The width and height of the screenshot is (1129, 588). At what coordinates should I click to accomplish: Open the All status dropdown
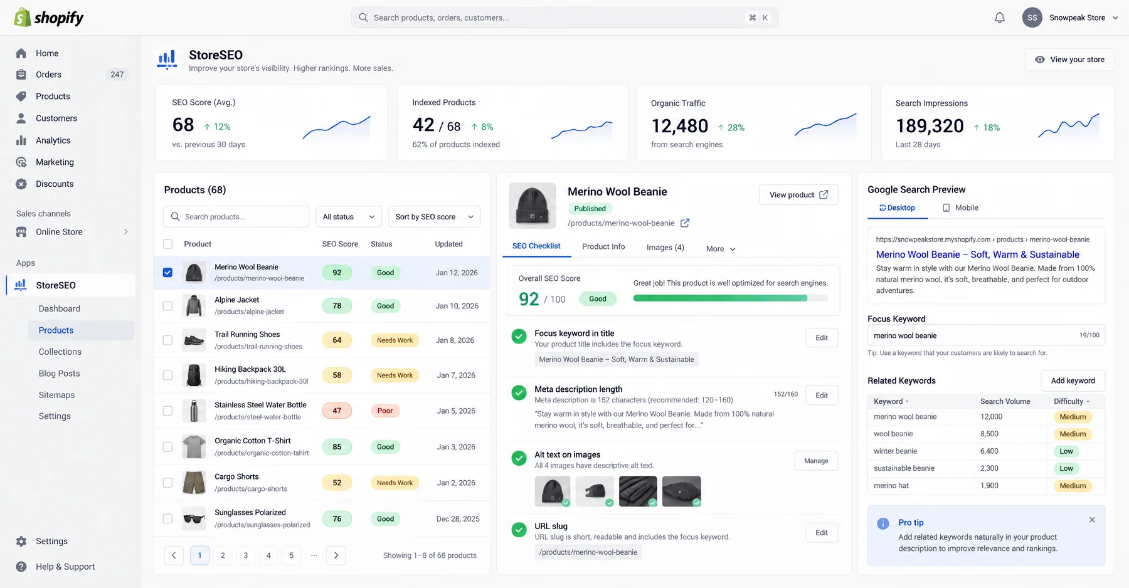pyautogui.click(x=348, y=217)
